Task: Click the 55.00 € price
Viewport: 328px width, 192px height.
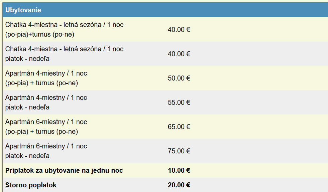Action: tap(179, 102)
